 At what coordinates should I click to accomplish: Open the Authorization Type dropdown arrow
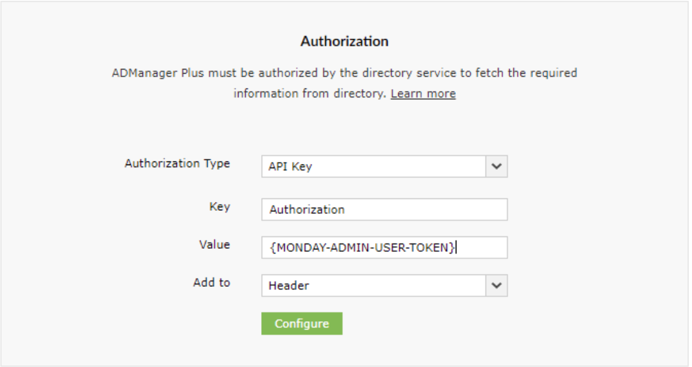[497, 167]
